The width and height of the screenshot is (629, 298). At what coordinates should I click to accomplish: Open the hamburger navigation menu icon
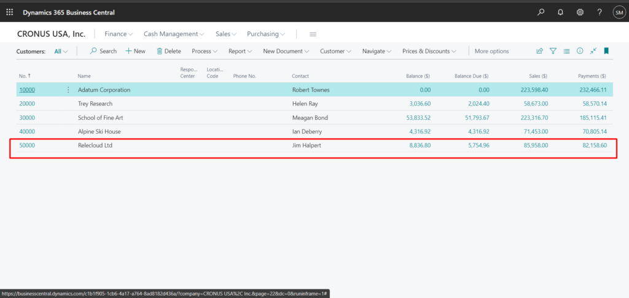pos(313,34)
